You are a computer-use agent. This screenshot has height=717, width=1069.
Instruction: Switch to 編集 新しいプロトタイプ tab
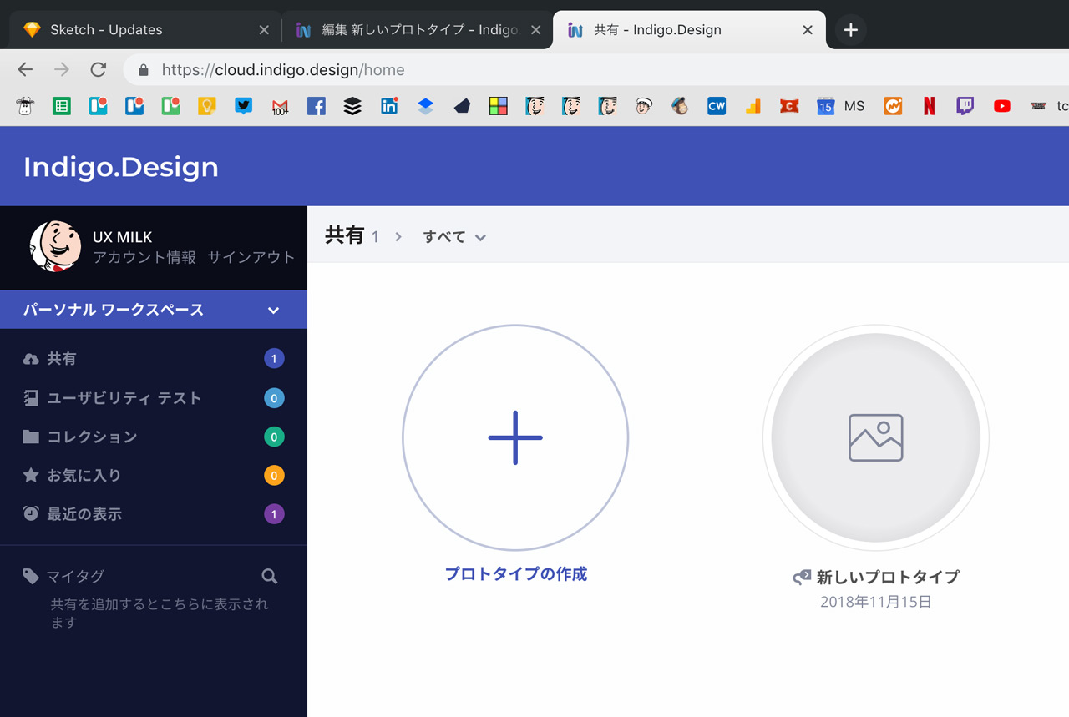419,30
